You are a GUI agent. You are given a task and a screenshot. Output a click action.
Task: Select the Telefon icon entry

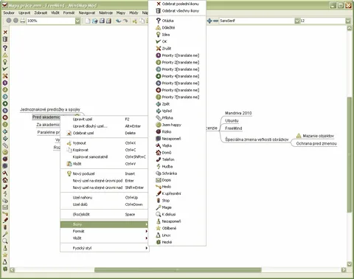177,159
